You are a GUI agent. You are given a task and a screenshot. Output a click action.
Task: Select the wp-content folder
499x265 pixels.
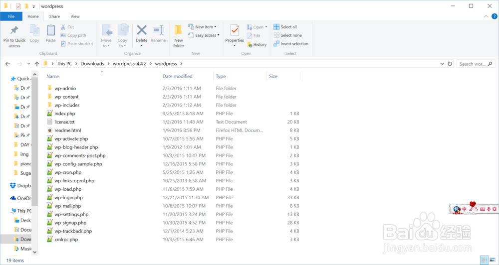point(66,97)
